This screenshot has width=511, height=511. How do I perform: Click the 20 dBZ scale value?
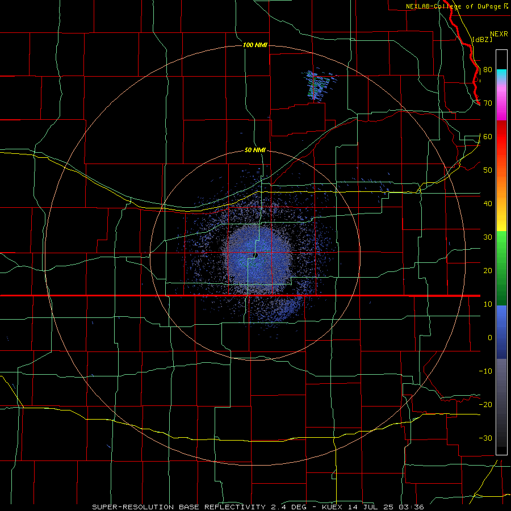[x=488, y=270]
